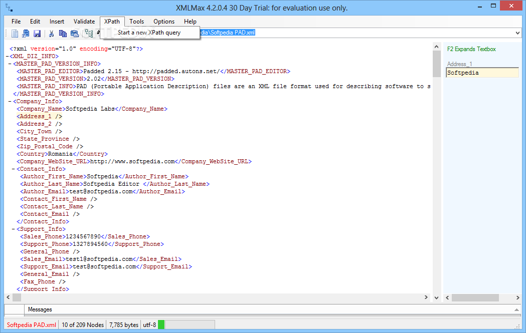Select the Support_Email line
526x333 pixels.
point(106,267)
